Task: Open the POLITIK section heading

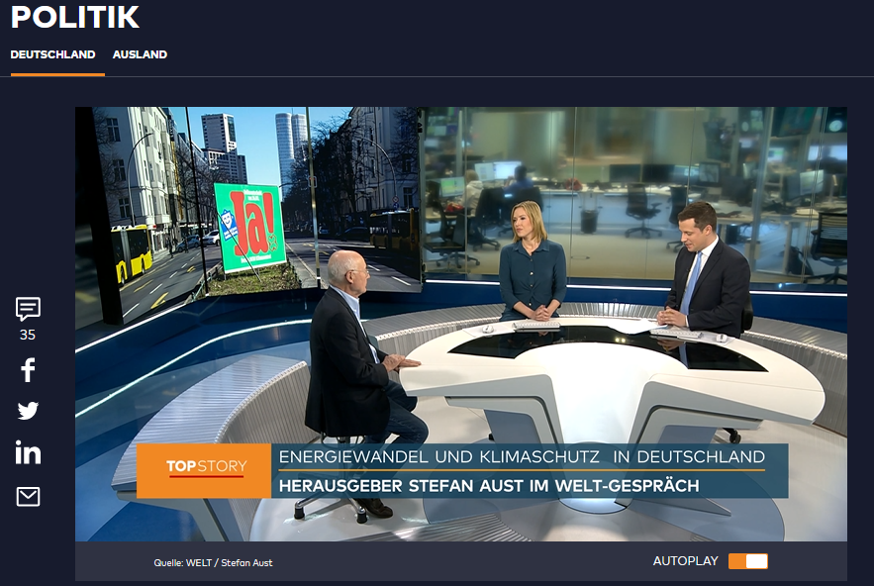Action: click(75, 17)
